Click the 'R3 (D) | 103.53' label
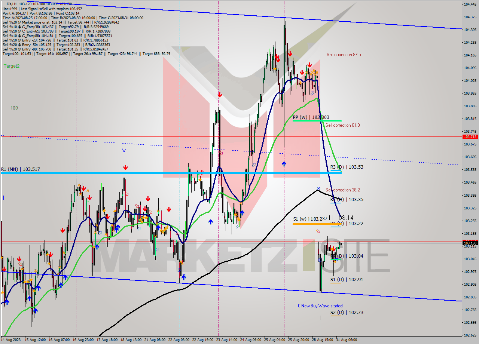 click(x=347, y=167)
